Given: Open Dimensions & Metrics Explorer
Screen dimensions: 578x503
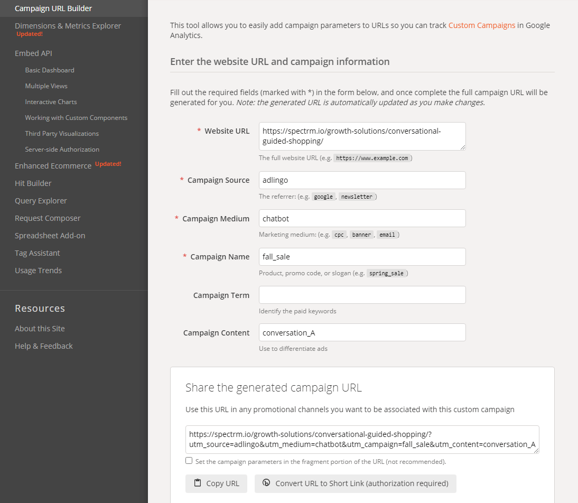Looking at the screenshot, I should (x=68, y=26).
